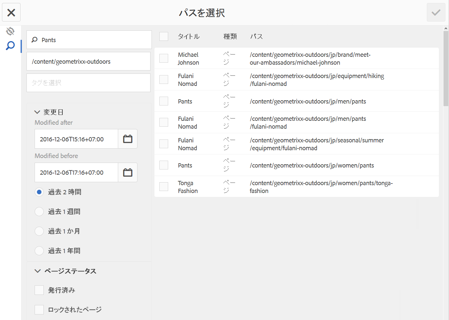The height and width of the screenshot is (320, 449).
Task: Check the men/pants/fulani-nomad row checkbox
Action: pyautogui.click(x=164, y=122)
